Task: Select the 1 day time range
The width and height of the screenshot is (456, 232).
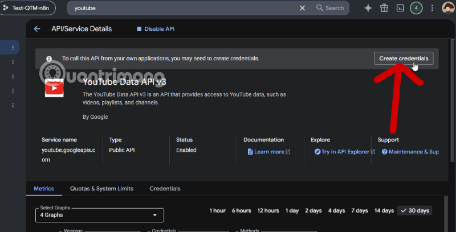Action: (x=292, y=210)
